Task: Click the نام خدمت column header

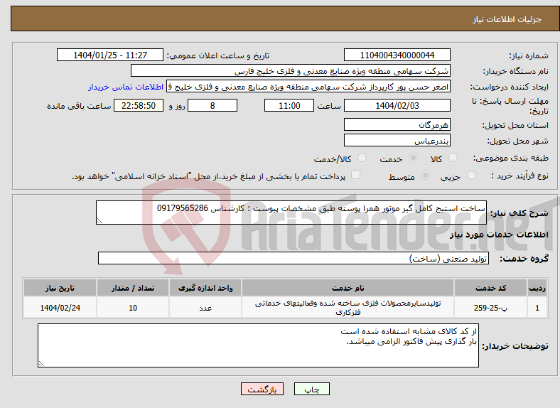Action: 348,288
